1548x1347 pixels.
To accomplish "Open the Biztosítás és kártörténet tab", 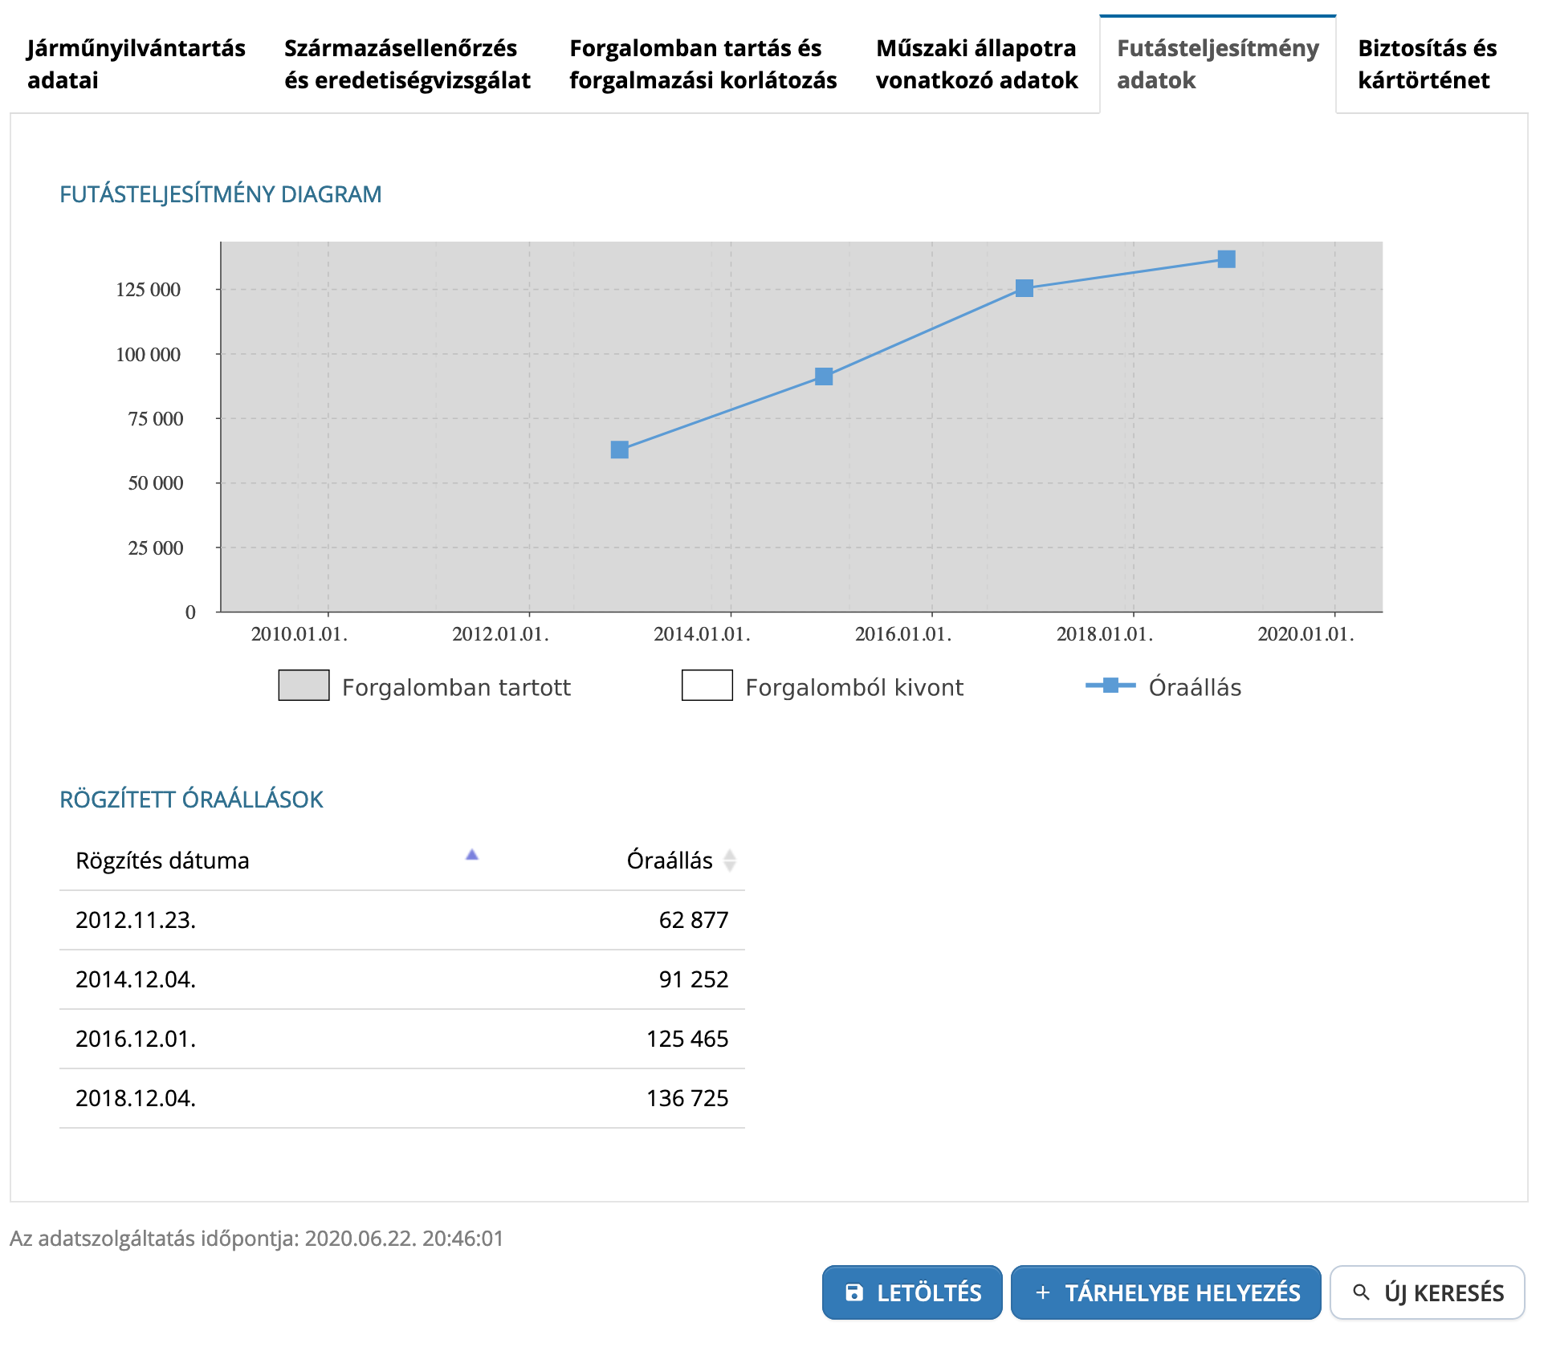I will tap(1427, 64).
